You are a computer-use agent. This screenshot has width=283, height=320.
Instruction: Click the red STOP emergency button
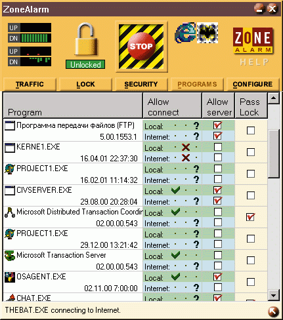[141, 47]
